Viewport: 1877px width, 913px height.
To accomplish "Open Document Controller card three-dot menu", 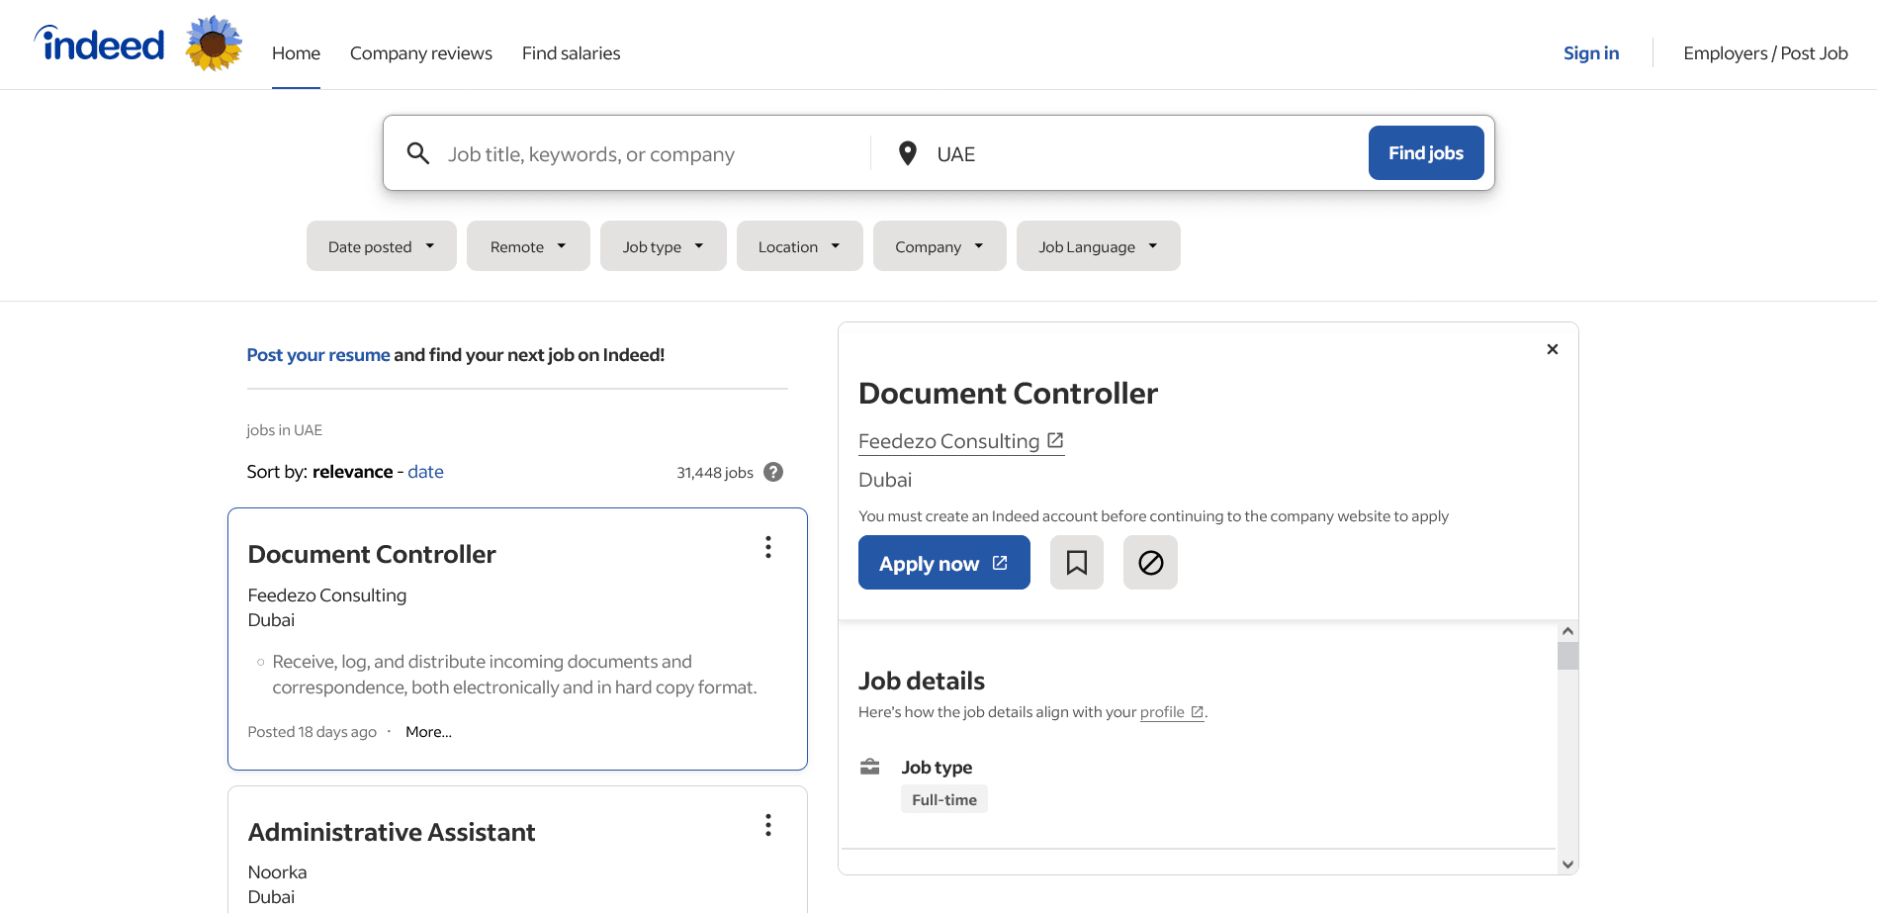I will pyautogui.click(x=767, y=548).
